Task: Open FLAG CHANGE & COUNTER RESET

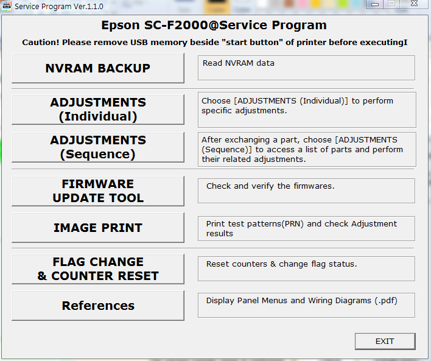Action: pos(97,269)
